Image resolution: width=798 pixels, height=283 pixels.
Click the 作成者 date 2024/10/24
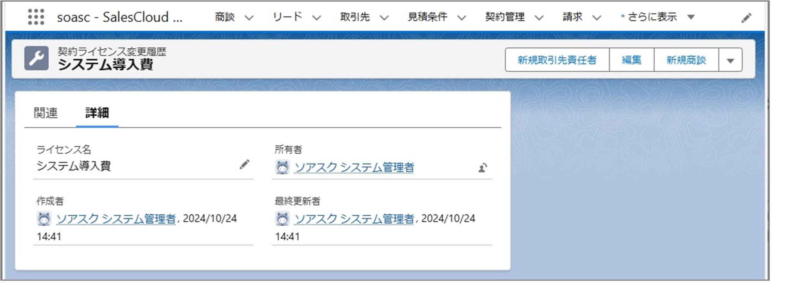(x=210, y=219)
